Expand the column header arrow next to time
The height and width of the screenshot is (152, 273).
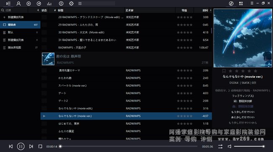click(210, 10)
